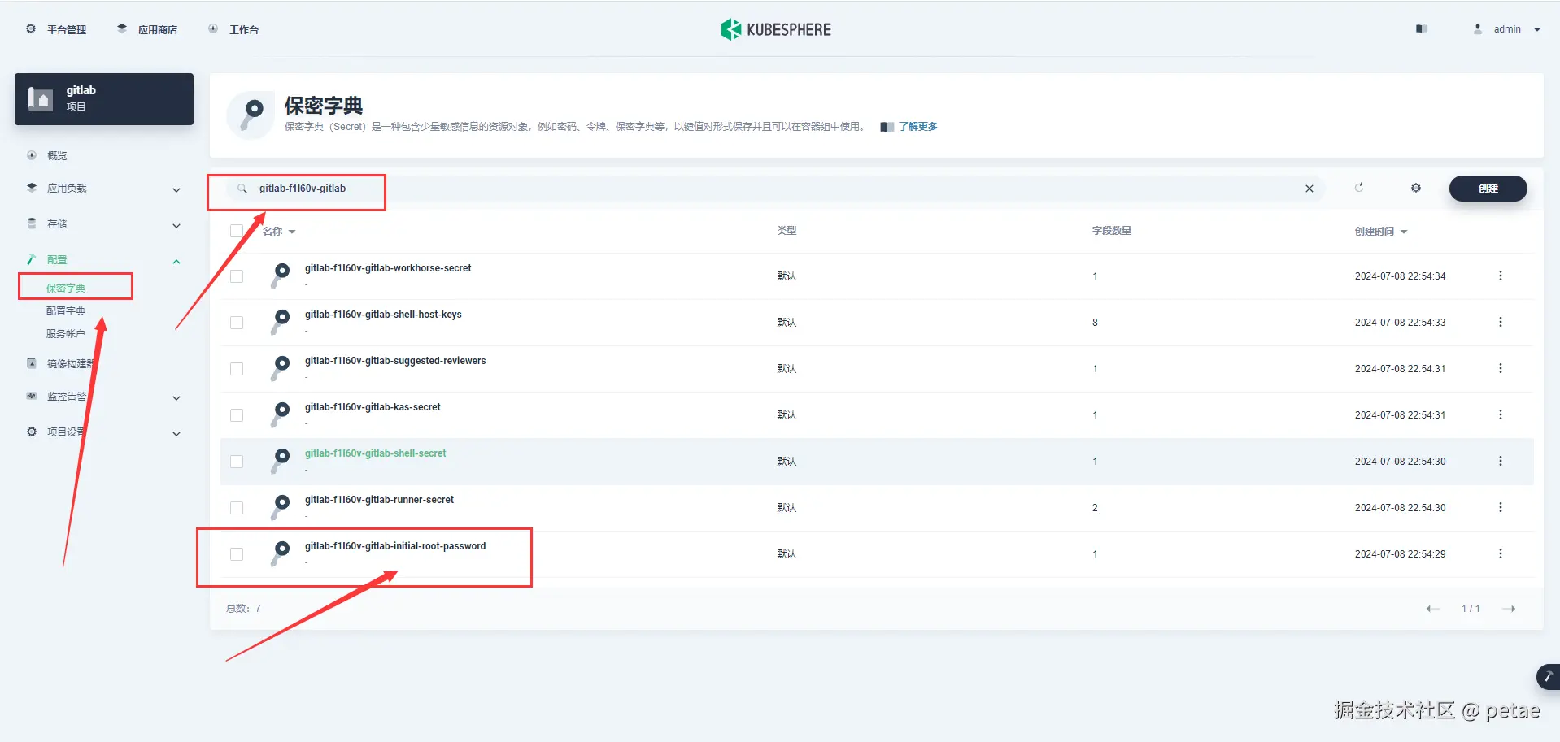Open gitlab-f1l60v-gitlab-suggested-reviewers
The width and height of the screenshot is (1560, 742).
tap(395, 361)
